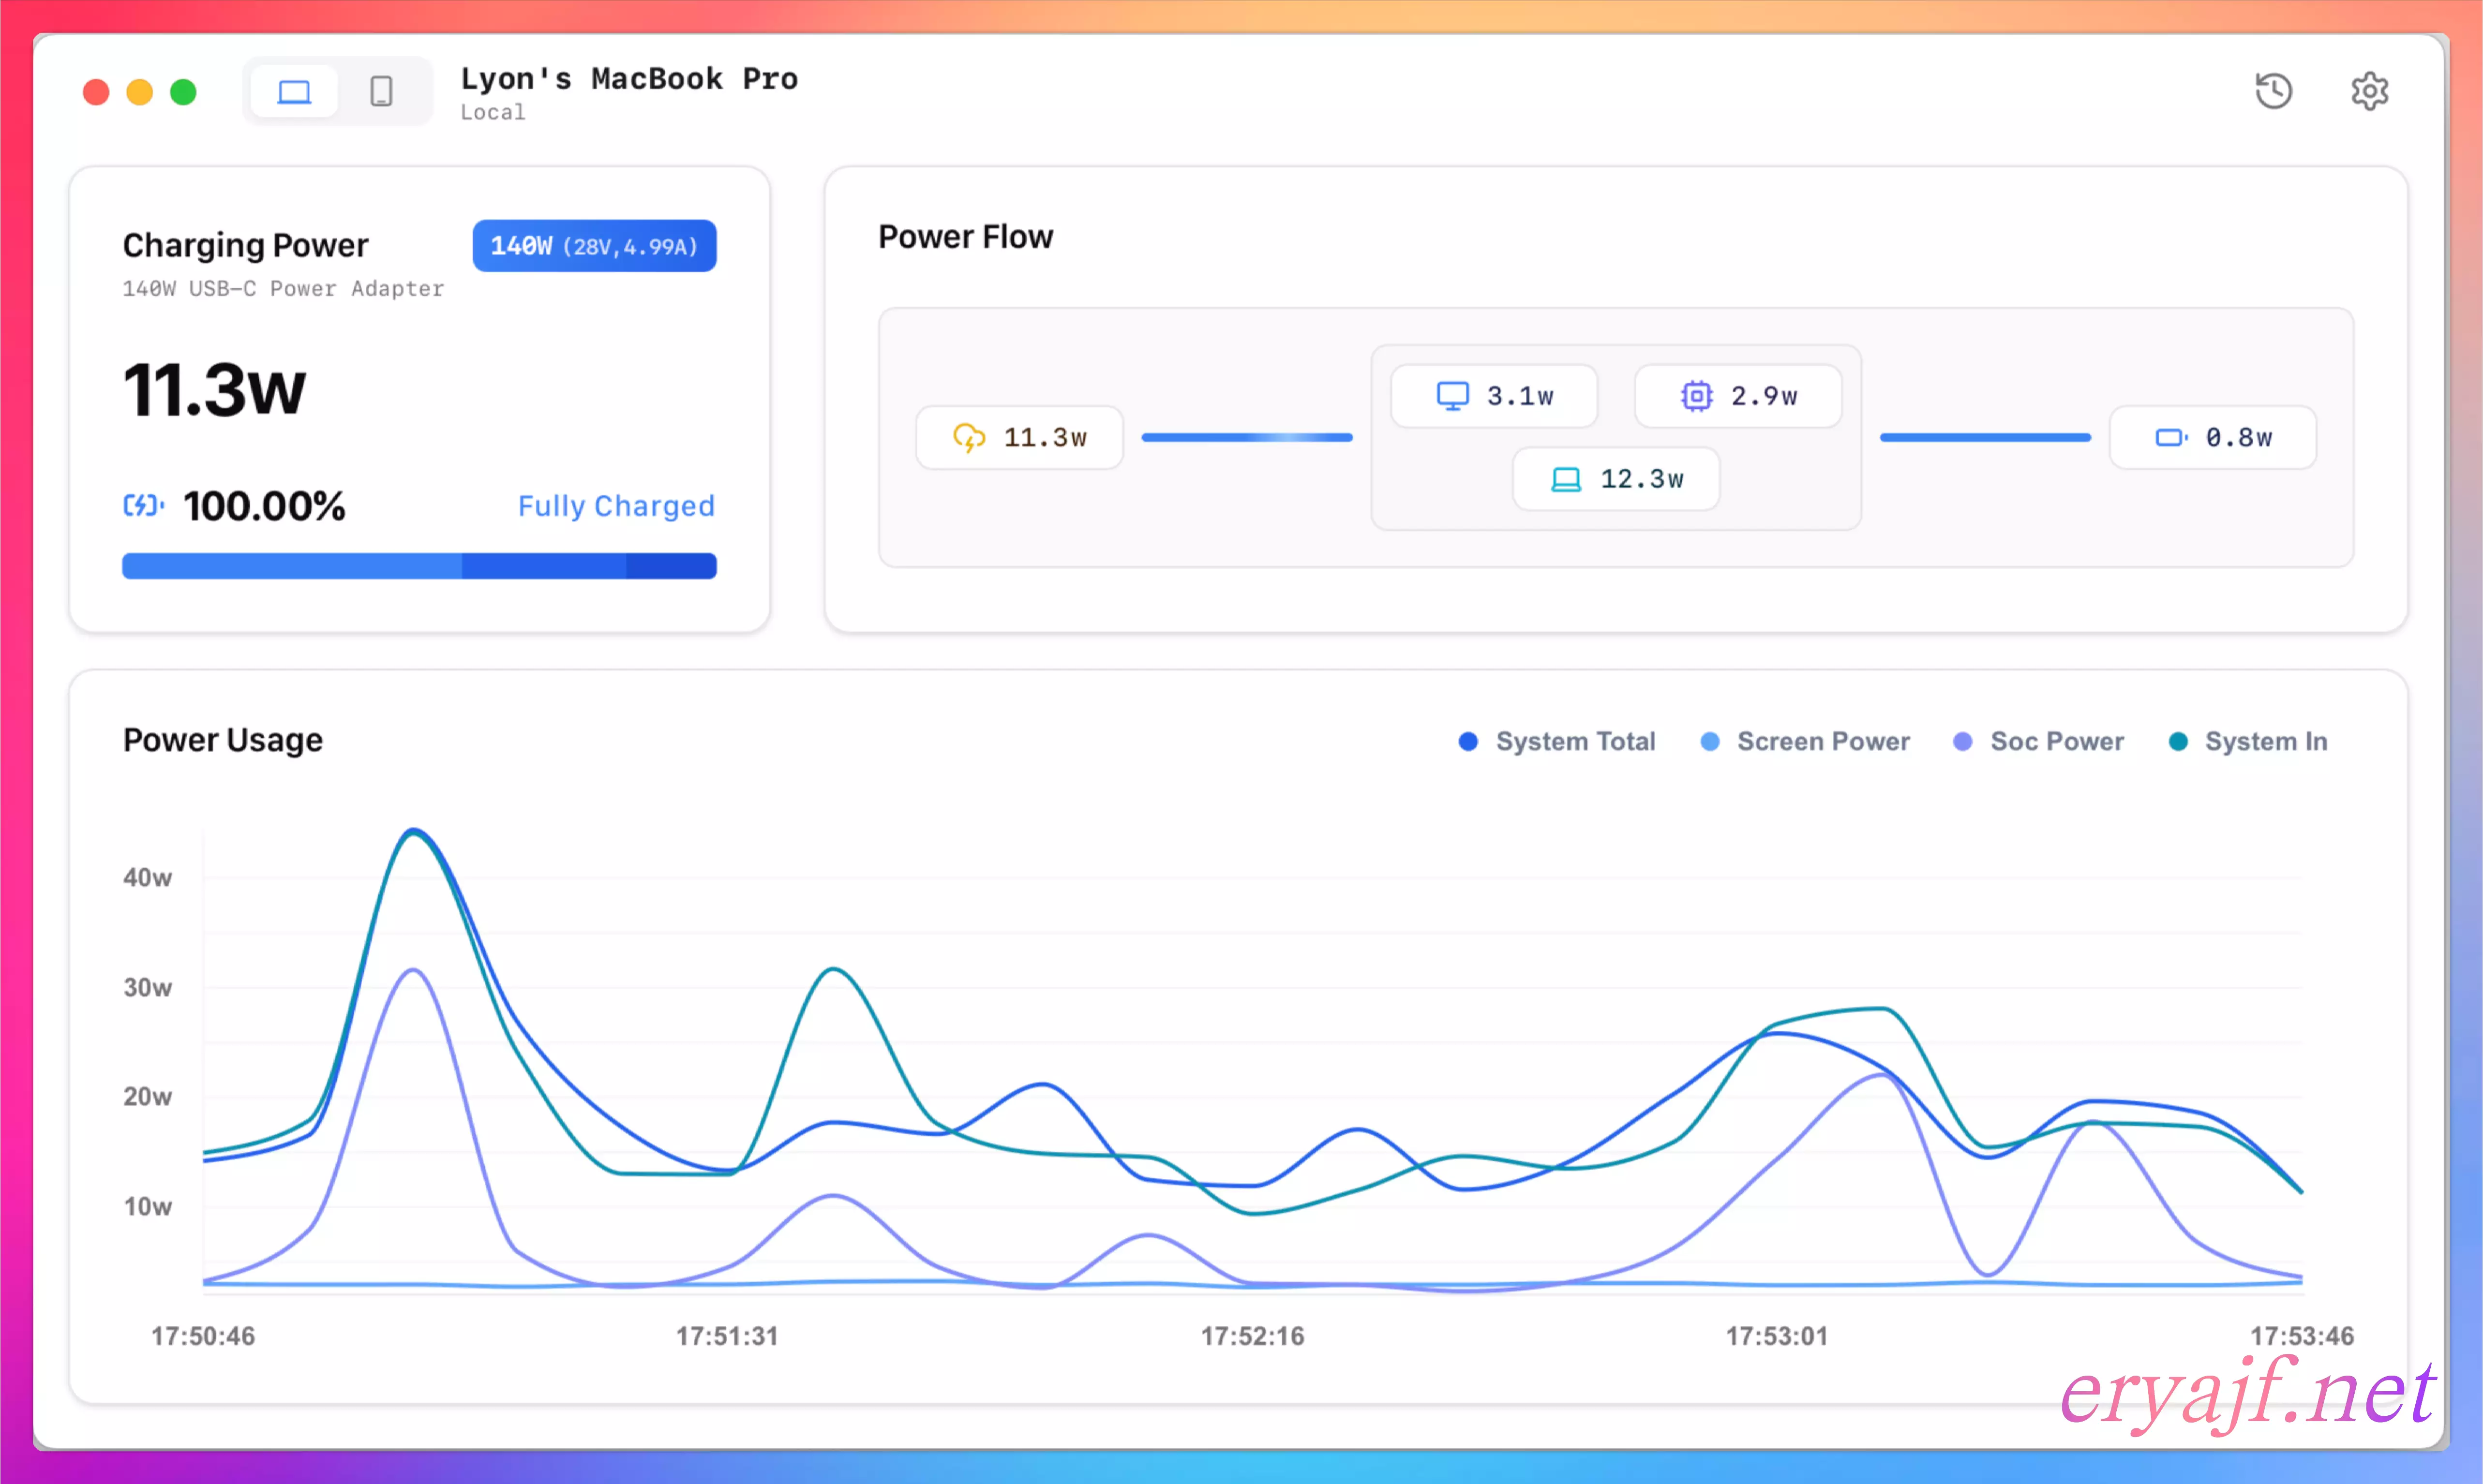
Task: Click the 17:53:46 time axis label
Action: pyautogui.click(x=2302, y=1336)
